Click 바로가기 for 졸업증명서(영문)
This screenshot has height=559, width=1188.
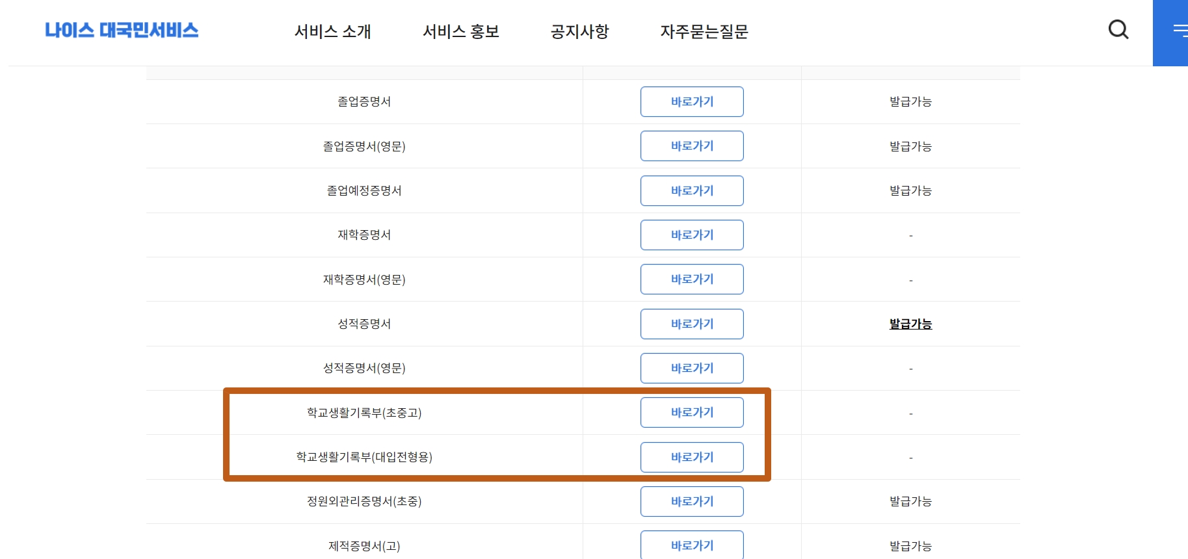pyautogui.click(x=691, y=146)
